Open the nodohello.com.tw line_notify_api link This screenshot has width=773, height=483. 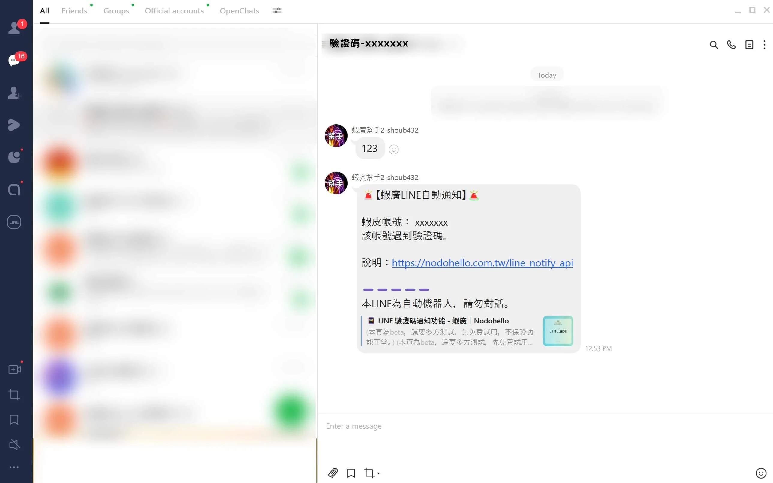[x=482, y=262]
